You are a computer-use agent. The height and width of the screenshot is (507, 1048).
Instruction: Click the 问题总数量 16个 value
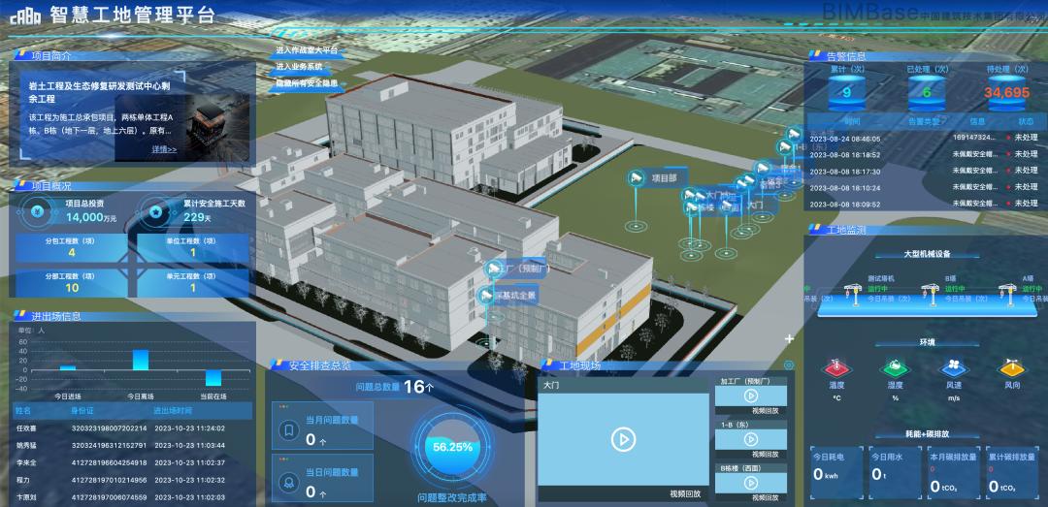[x=418, y=387]
